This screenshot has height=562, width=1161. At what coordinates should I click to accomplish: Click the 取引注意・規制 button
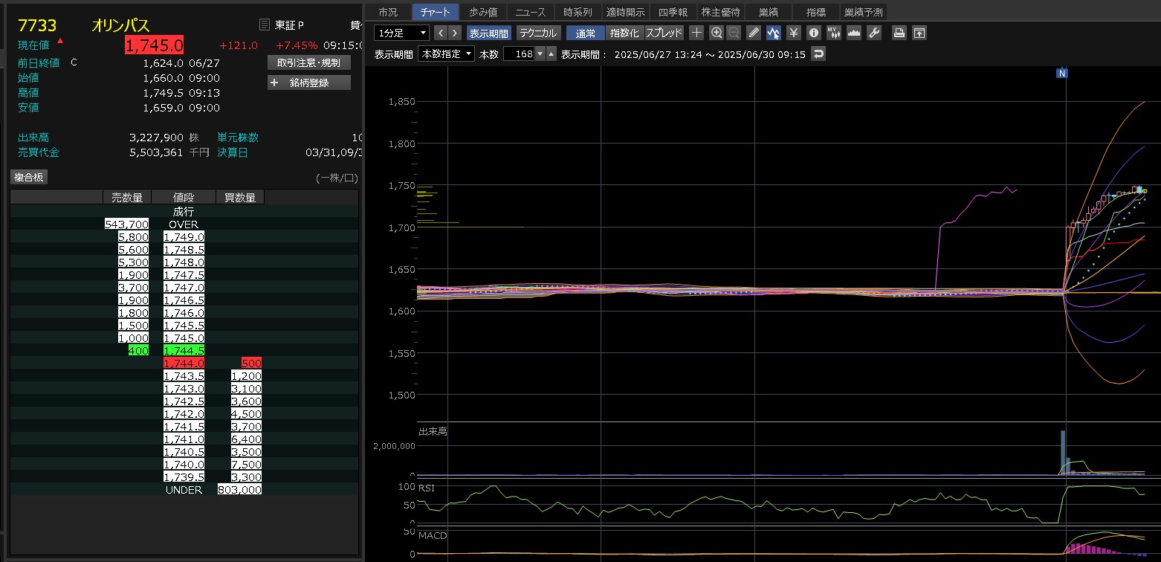click(x=309, y=62)
